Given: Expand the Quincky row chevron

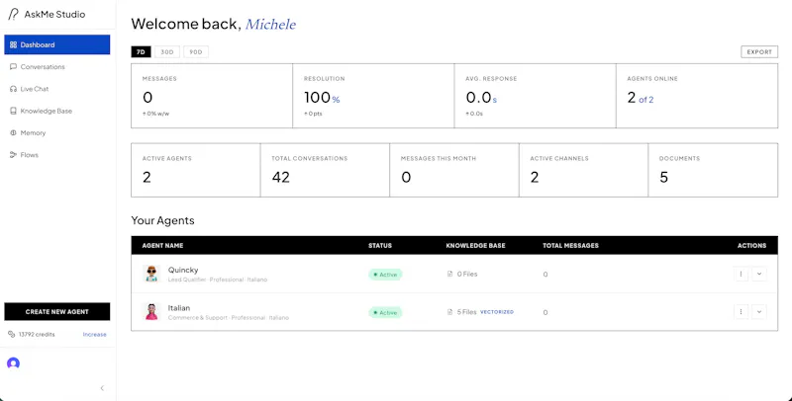Looking at the screenshot, I should click(759, 274).
